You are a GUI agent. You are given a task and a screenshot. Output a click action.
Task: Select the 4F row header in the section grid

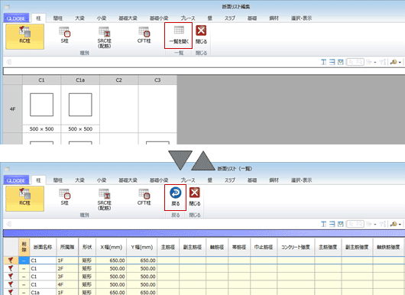(13, 109)
